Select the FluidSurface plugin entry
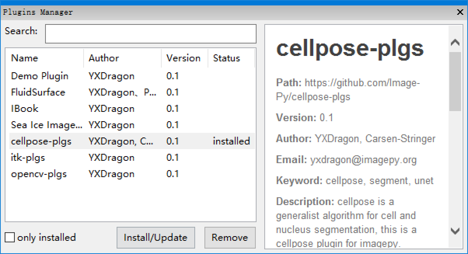Image resolution: width=468 pixels, height=254 pixels. click(131, 92)
